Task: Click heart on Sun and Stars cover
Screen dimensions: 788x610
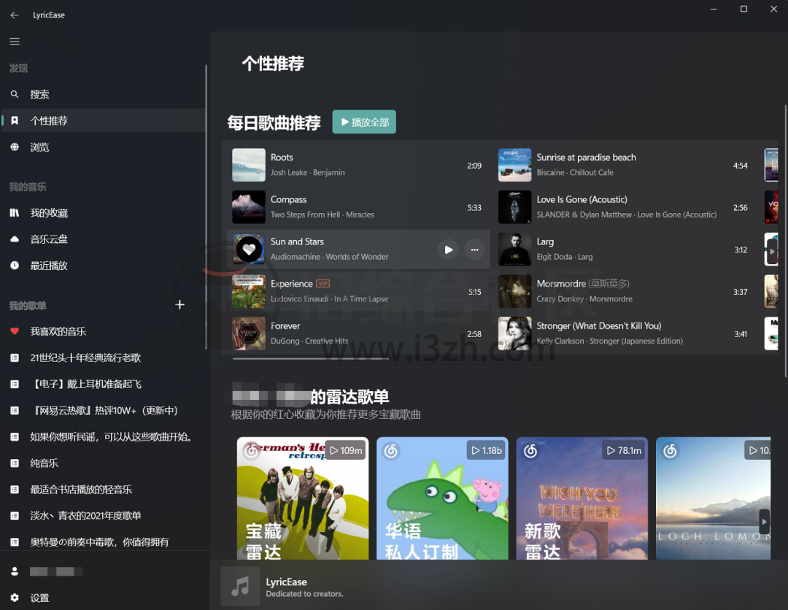Action: click(249, 250)
